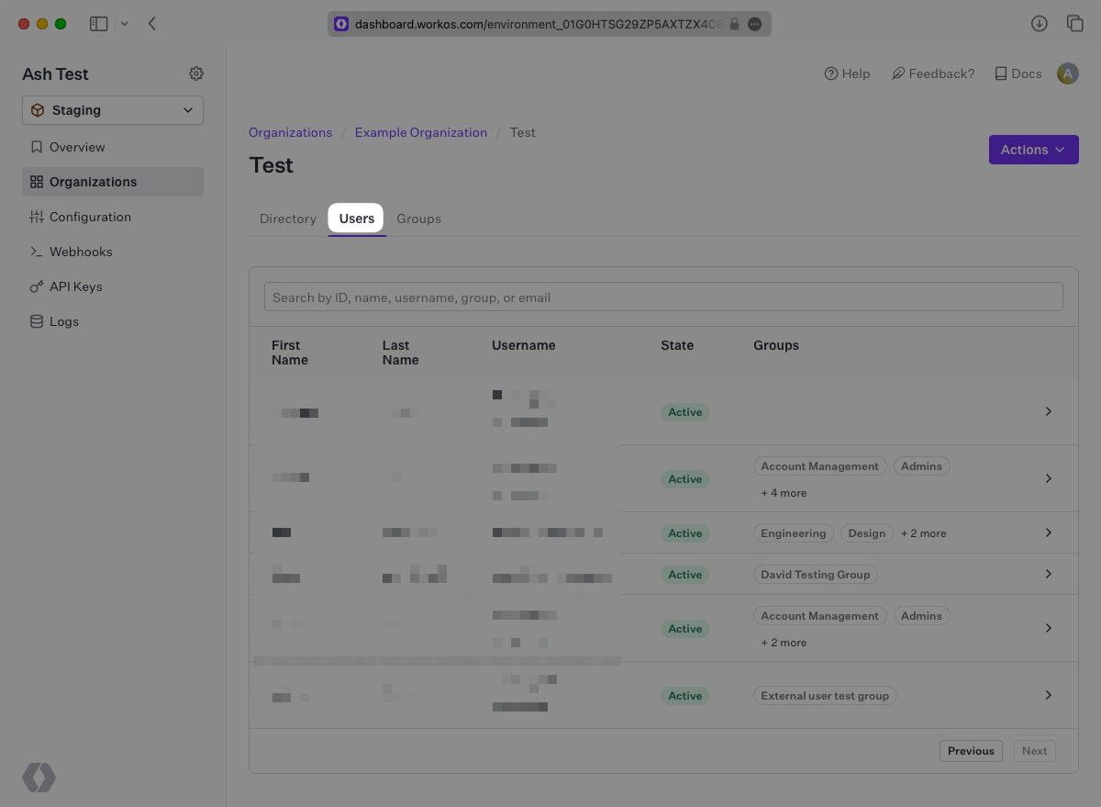Click the Previous pagination button
The image size is (1101, 807).
tap(970, 750)
